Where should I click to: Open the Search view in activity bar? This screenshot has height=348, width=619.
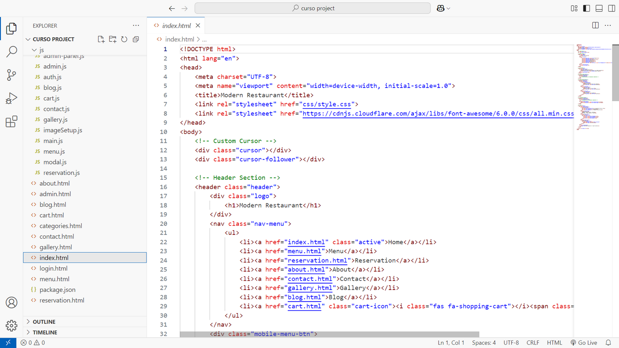pyautogui.click(x=11, y=52)
